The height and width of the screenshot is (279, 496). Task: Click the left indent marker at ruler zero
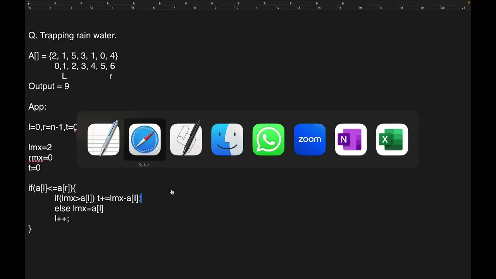[29, 3]
